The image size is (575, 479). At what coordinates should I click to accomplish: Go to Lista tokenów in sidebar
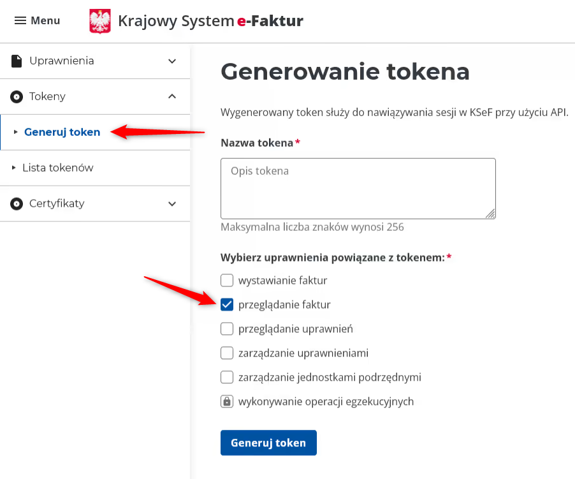click(57, 168)
